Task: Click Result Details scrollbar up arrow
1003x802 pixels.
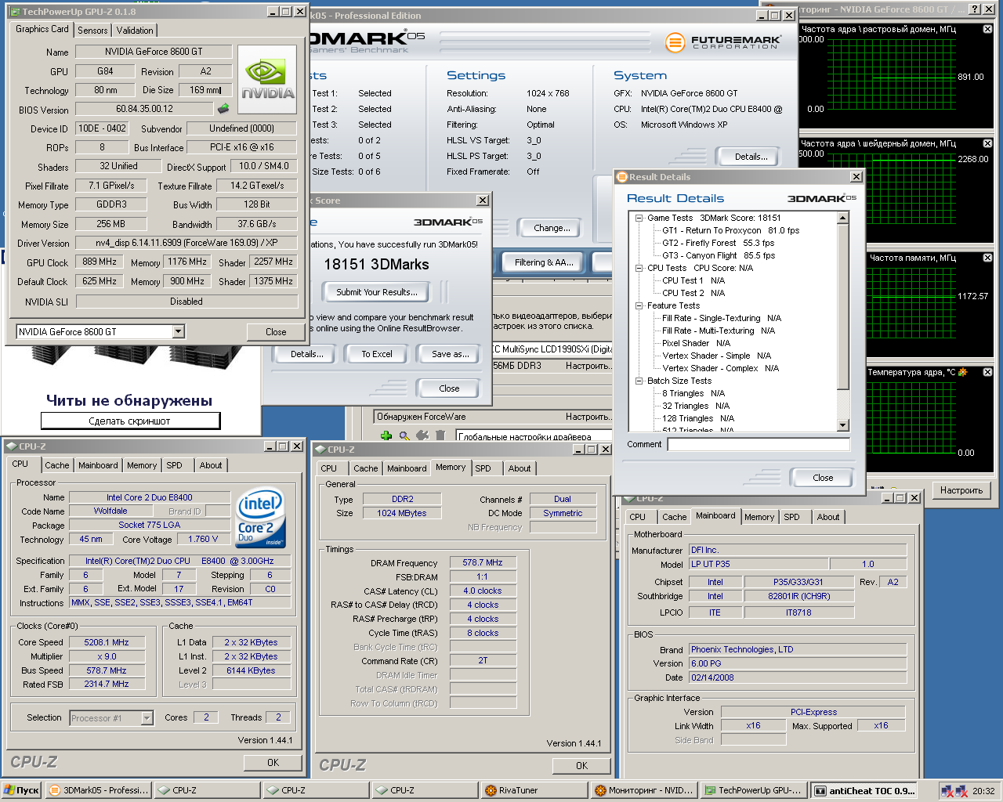Action: 843,218
